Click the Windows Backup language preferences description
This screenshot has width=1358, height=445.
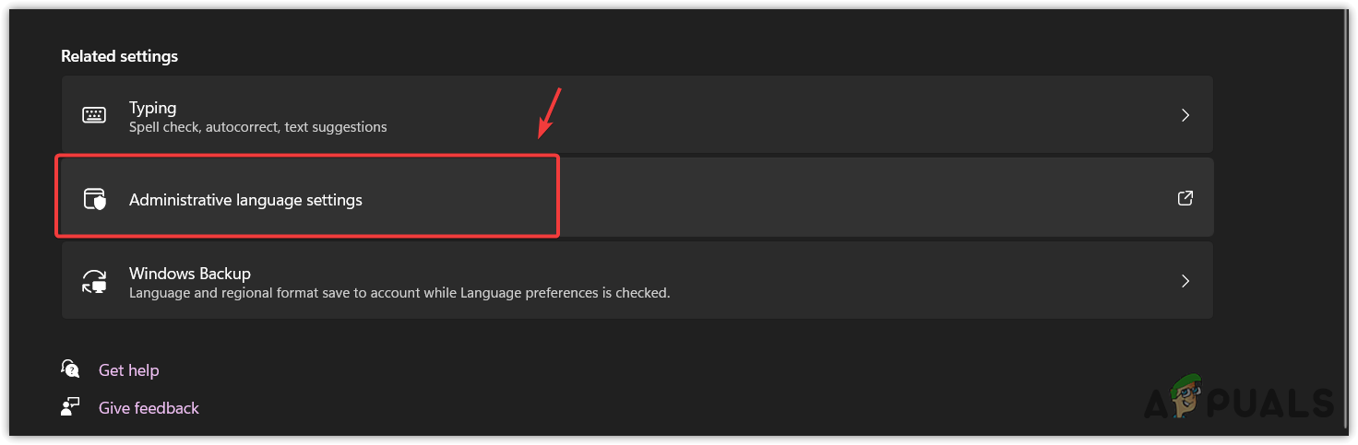tap(399, 293)
